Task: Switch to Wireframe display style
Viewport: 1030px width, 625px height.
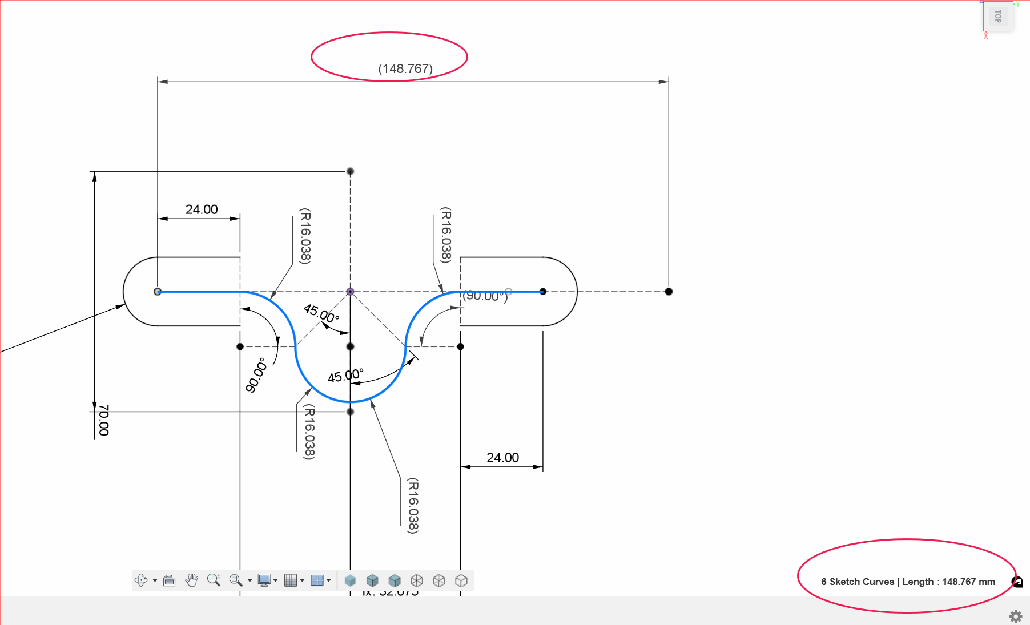Action: pyautogui.click(x=417, y=580)
